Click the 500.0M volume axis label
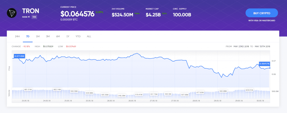The height and width of the screenshot is (113, 287). [x=276, y=91]
